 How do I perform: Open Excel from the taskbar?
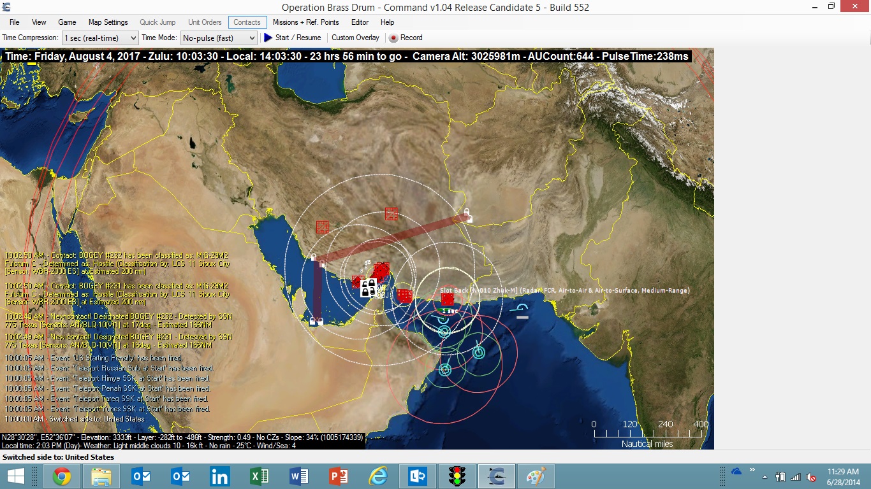pos(260,476)
